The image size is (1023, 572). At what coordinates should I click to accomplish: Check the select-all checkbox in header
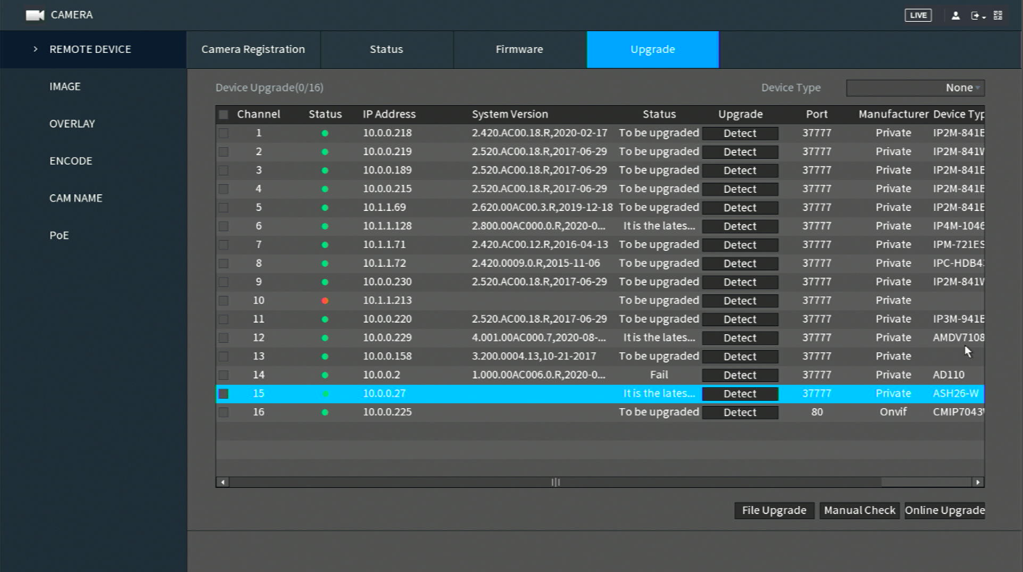pos(223,115)
